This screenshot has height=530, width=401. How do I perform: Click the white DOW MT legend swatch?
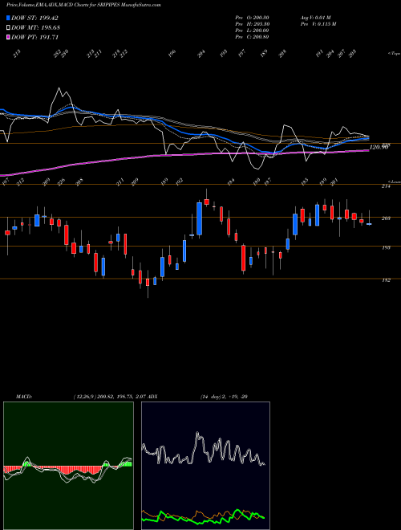click(9, 27)
